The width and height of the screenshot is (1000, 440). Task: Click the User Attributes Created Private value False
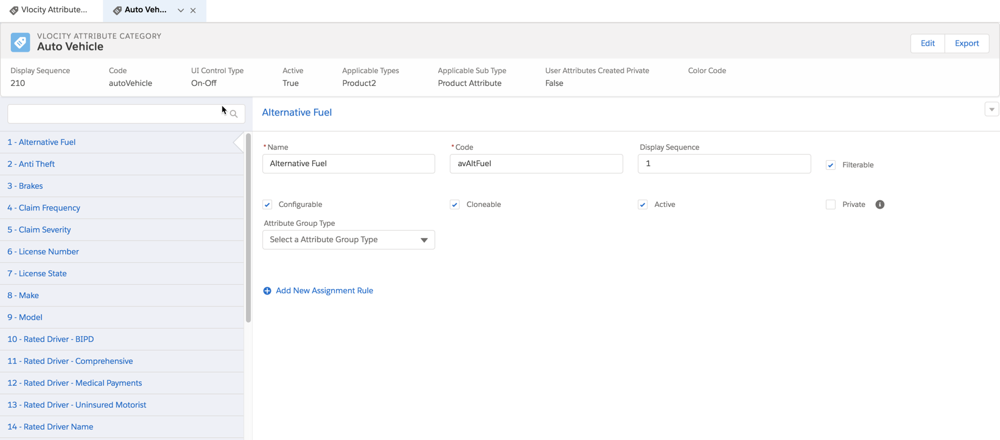coord(554,83)
